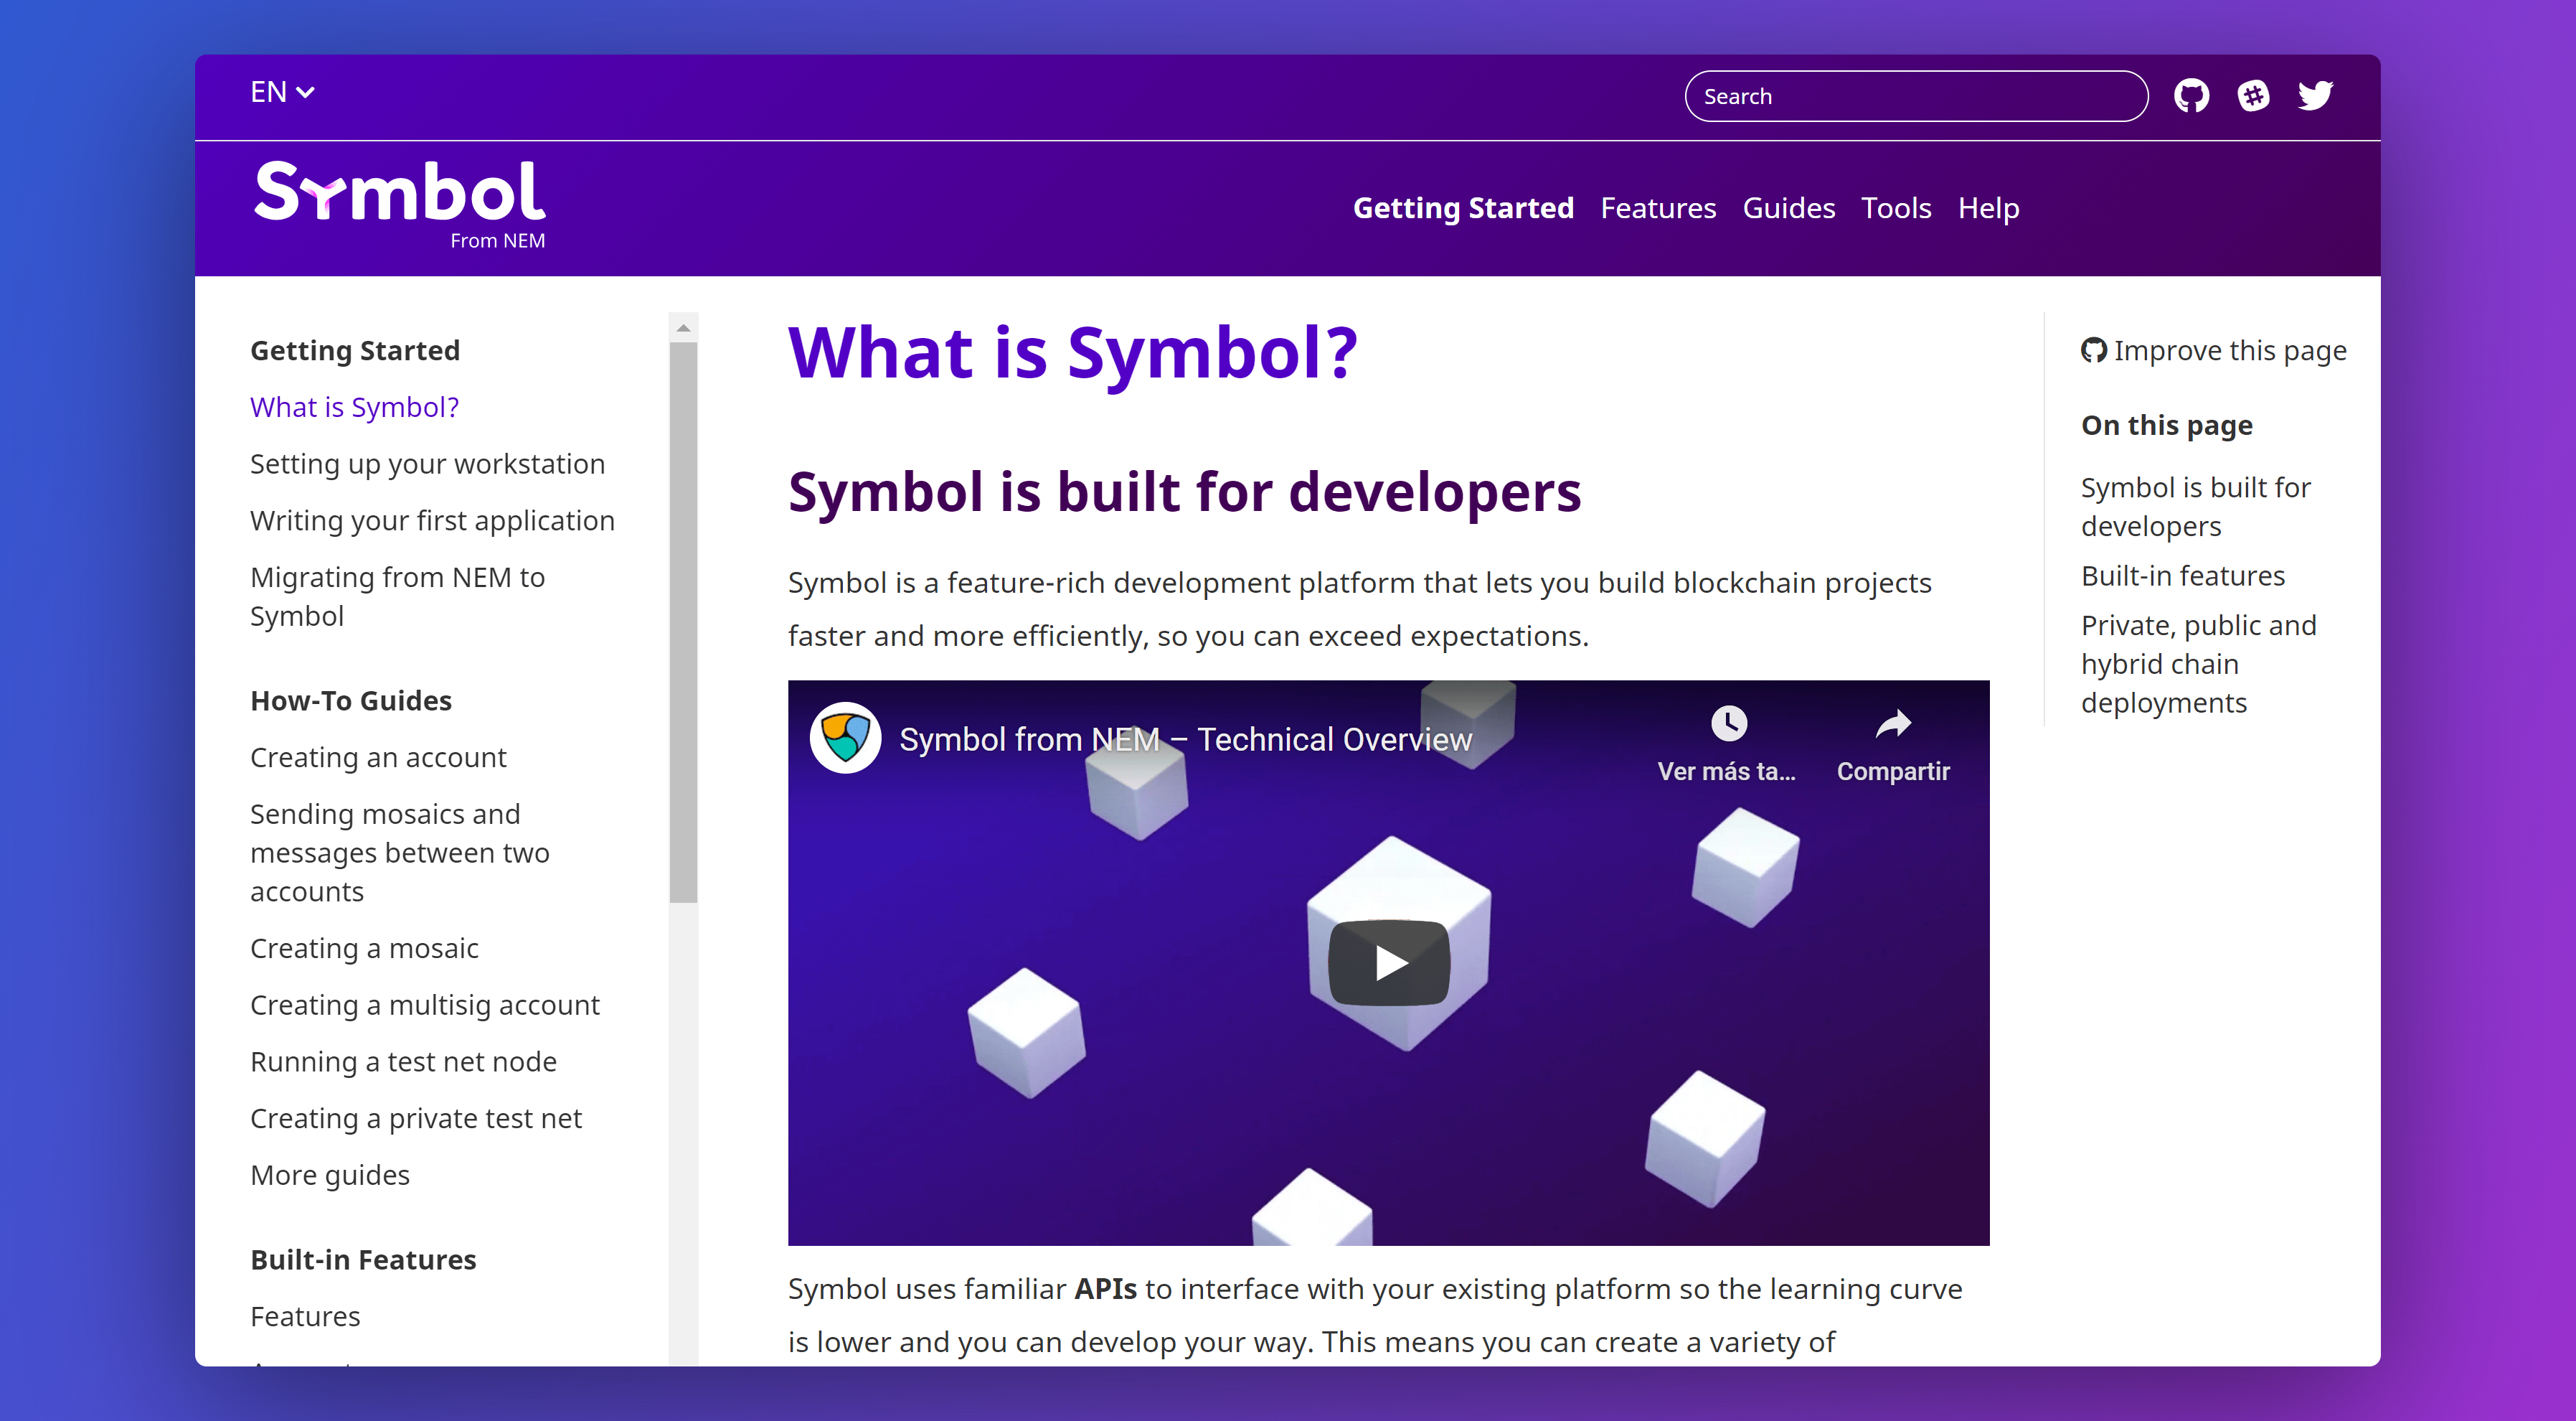
Task: Click Improve this page link
Action: coord(2213,351)
